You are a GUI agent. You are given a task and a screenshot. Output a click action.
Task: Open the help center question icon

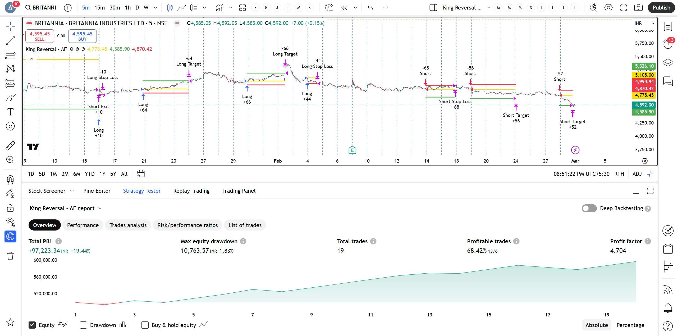pyautogui.click(x=668, y=326)
